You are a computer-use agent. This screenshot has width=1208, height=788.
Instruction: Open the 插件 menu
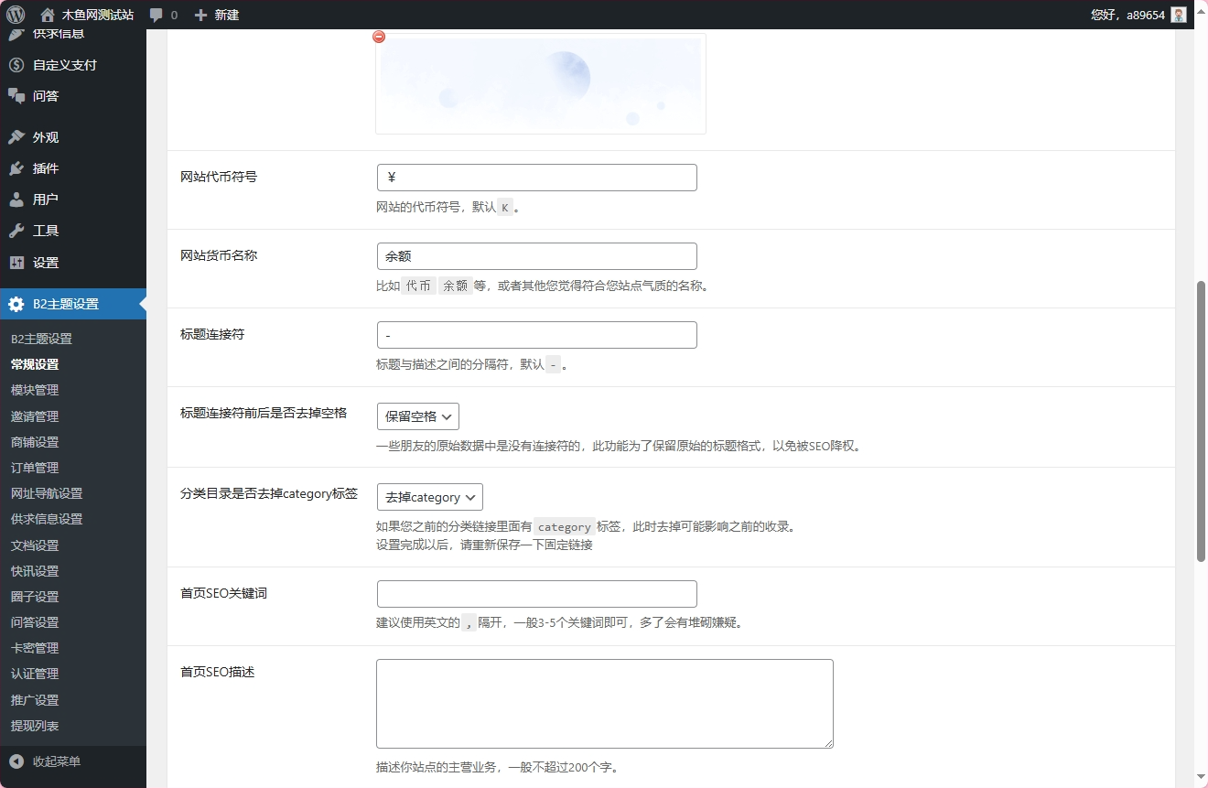pyautogui.click(x=46, y=168)
